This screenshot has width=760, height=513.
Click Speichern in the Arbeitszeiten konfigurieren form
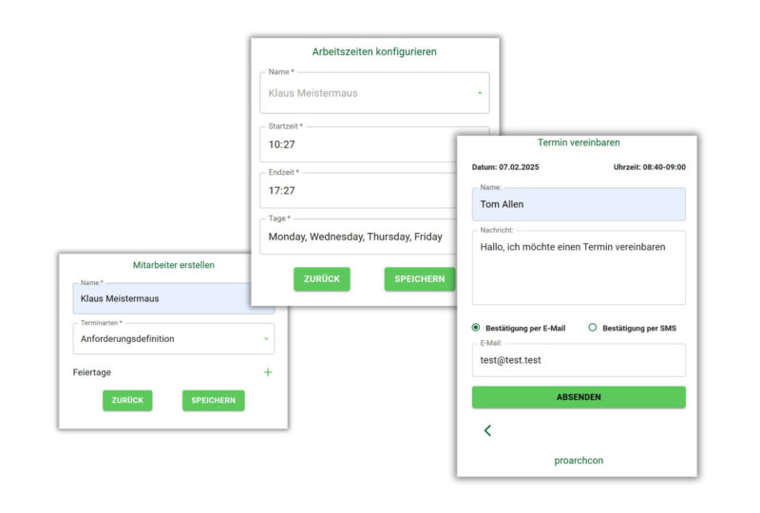[x=419, y=279]
